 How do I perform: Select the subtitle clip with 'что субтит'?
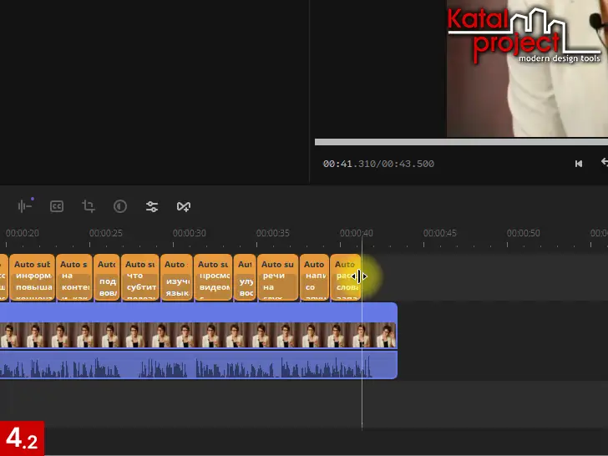[139, 277]
